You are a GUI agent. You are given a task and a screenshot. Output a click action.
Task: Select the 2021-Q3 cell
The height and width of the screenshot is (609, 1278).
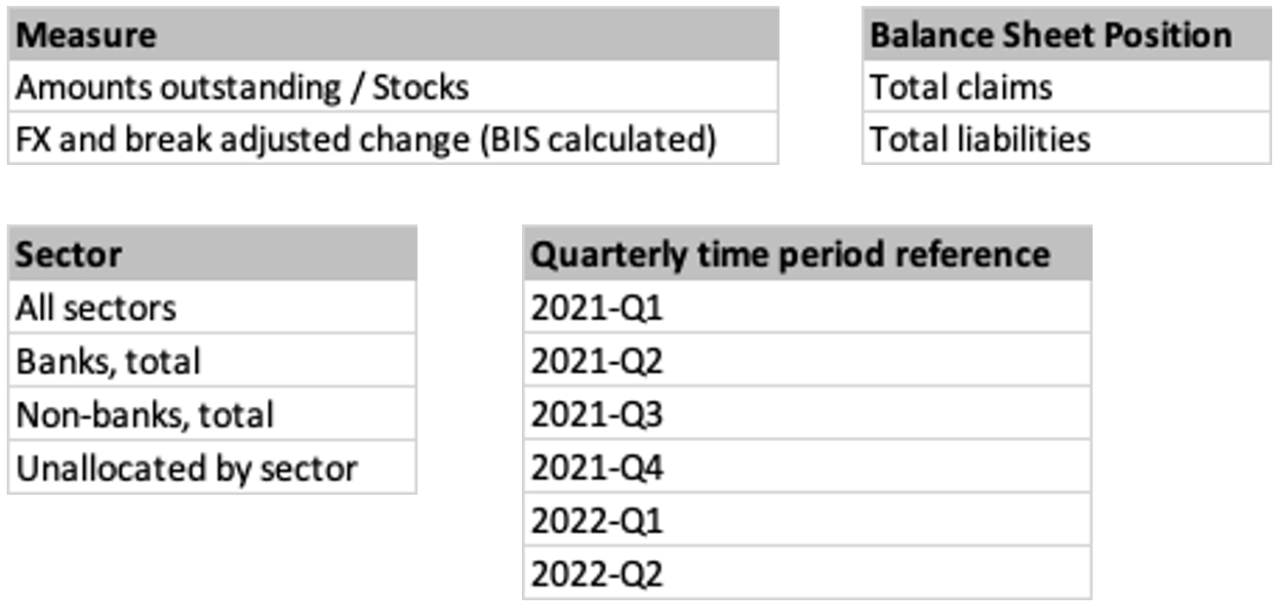click(807, 415)
